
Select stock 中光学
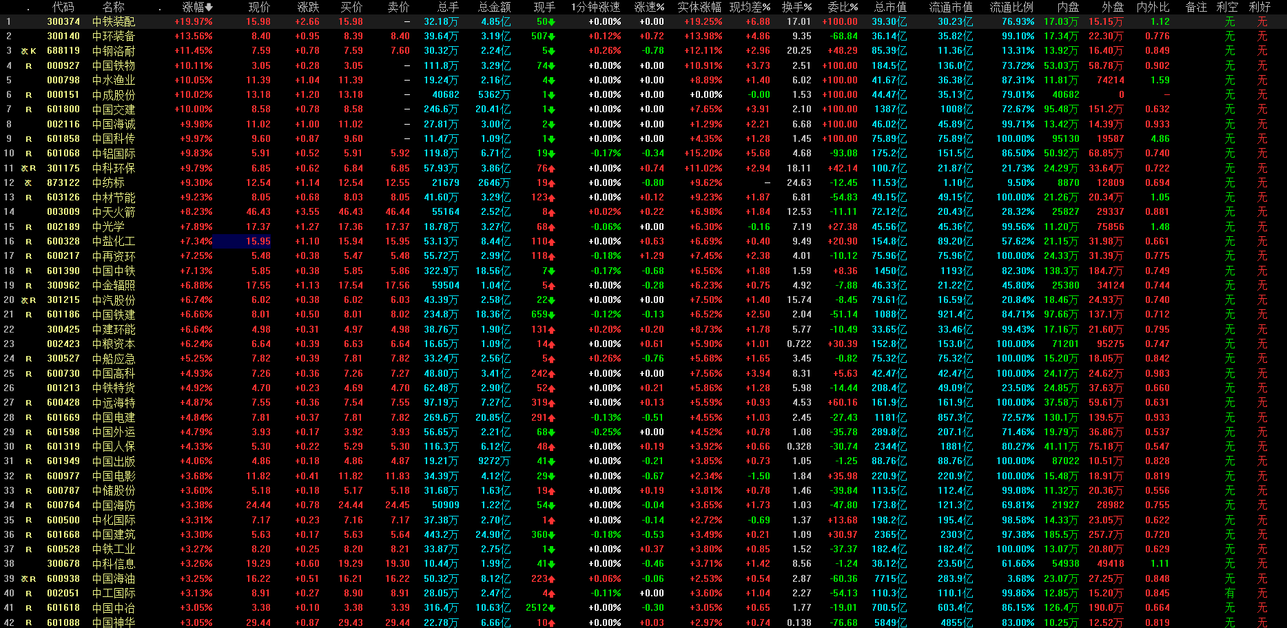point(108,227)
